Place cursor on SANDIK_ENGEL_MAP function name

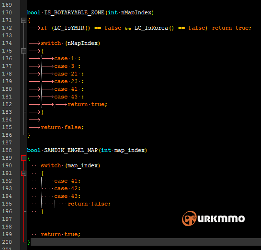click(x=71, y=151)
